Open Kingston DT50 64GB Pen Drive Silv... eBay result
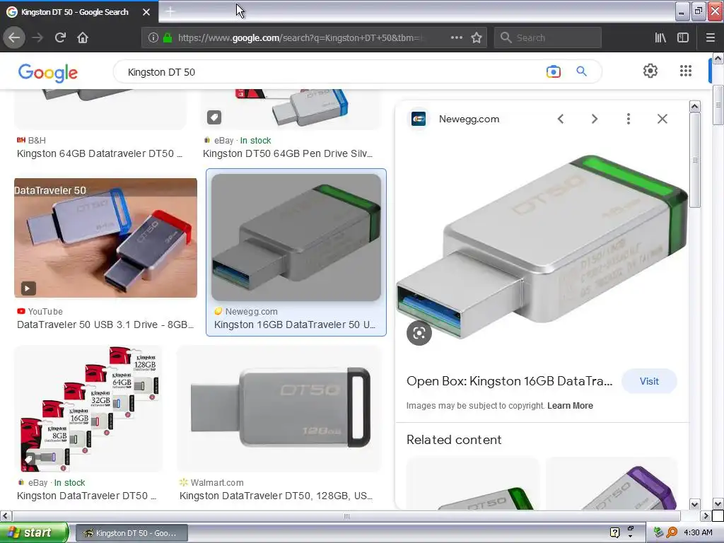Viewport: 724px width, 543px height. click(287, 153)
